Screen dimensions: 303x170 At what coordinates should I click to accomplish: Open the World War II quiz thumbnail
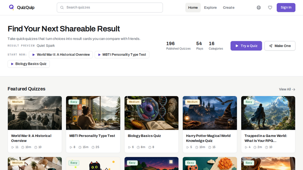point(35,113)
